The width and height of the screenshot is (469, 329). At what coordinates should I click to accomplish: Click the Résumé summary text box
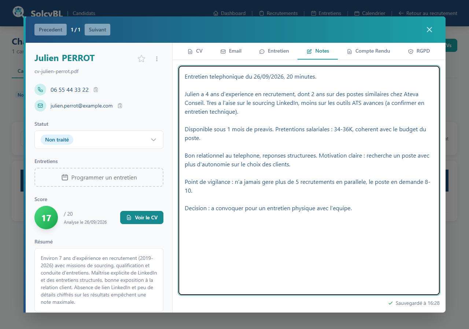(x=99, y=280)
